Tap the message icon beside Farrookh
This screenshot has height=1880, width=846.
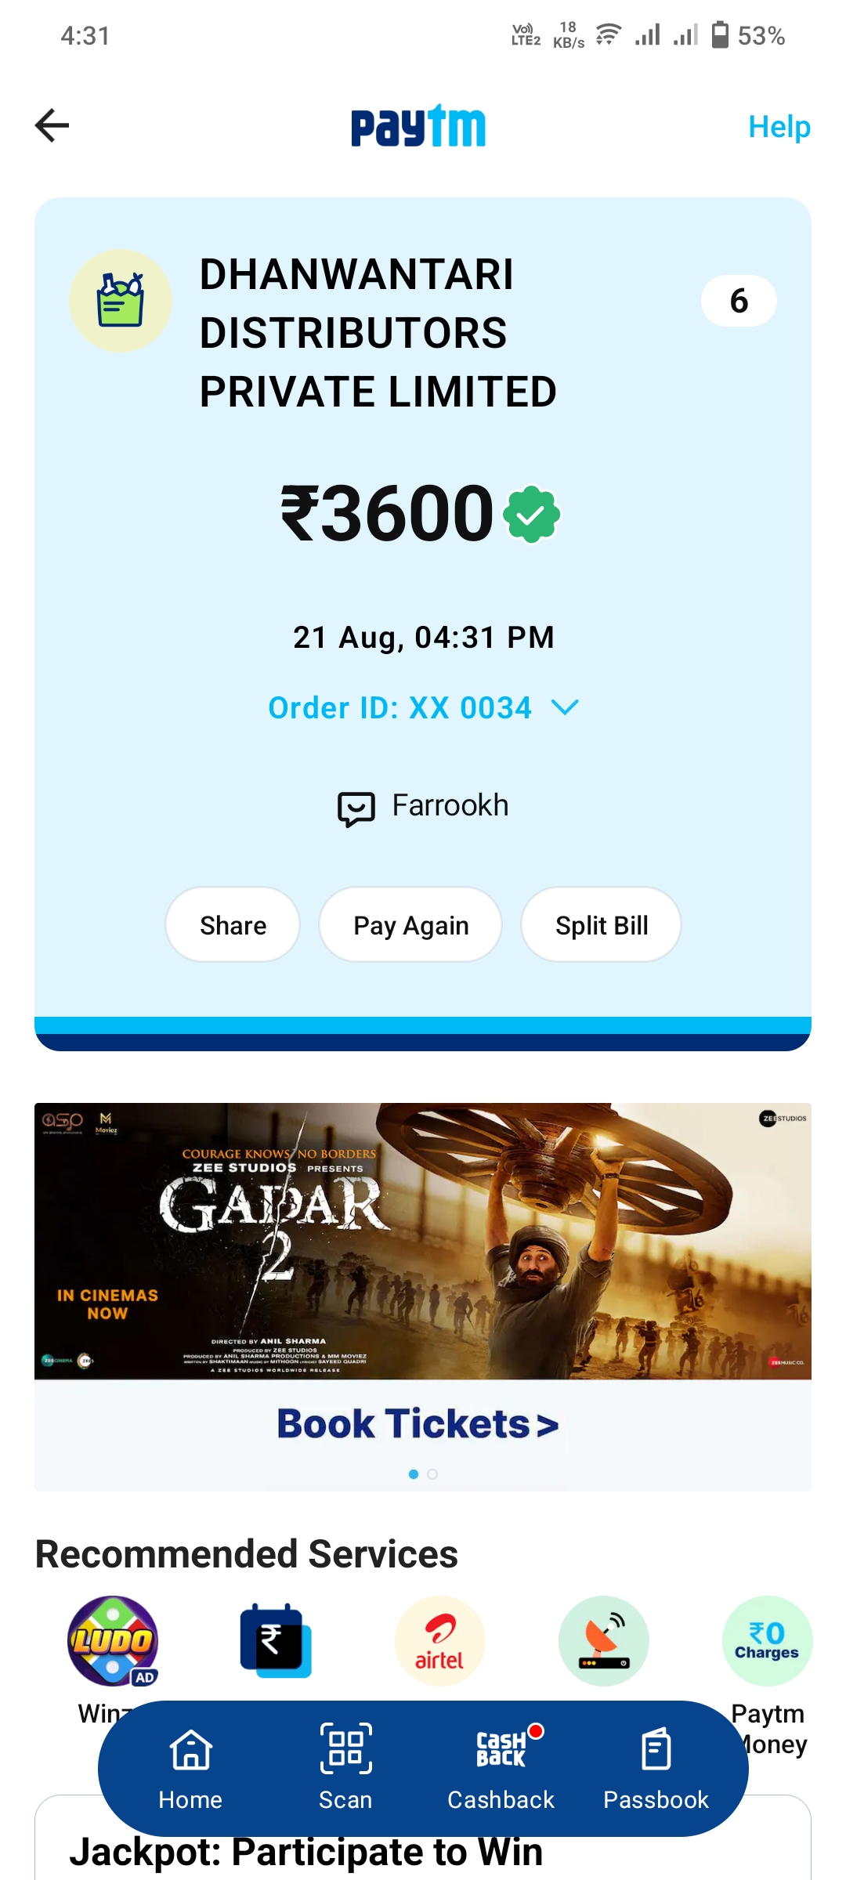[356, 808]
